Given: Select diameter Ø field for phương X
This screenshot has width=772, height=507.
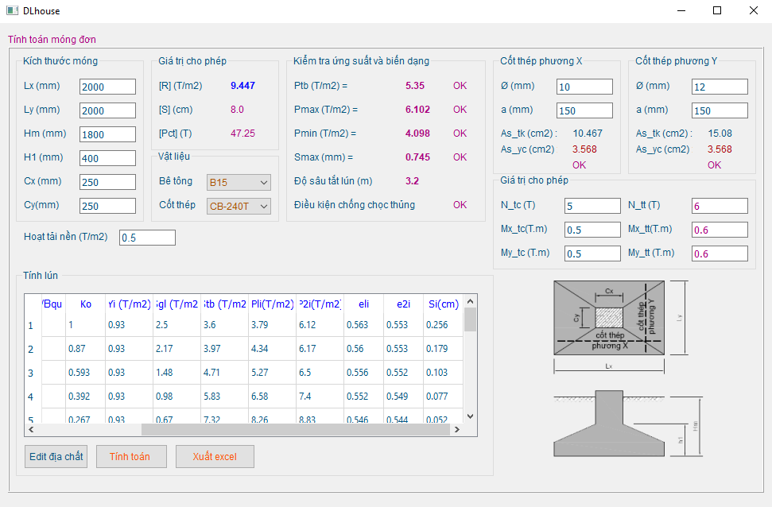Looking at the screenshot, I should [x=584, y=87].
